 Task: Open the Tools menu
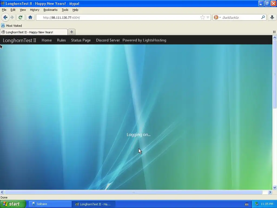(65, 10)
